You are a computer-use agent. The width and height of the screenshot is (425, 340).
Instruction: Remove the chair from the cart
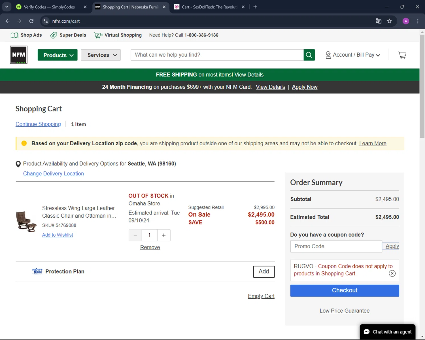point(150,247)
